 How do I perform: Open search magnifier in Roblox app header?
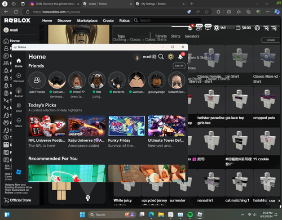tap(161, 57)
